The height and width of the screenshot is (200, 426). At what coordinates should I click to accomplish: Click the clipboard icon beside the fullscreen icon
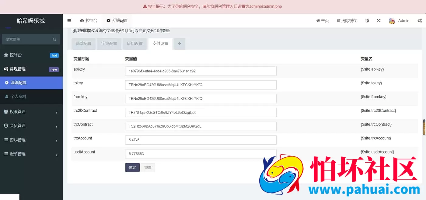(x=367, y=20)
